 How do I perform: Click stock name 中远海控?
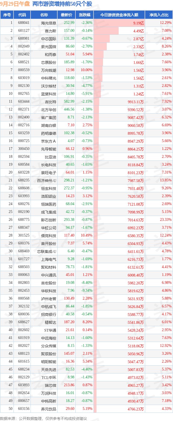[x=49, y=338]
